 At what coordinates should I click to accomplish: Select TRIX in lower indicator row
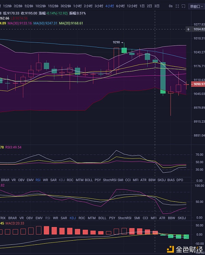[x=3, y=218]
